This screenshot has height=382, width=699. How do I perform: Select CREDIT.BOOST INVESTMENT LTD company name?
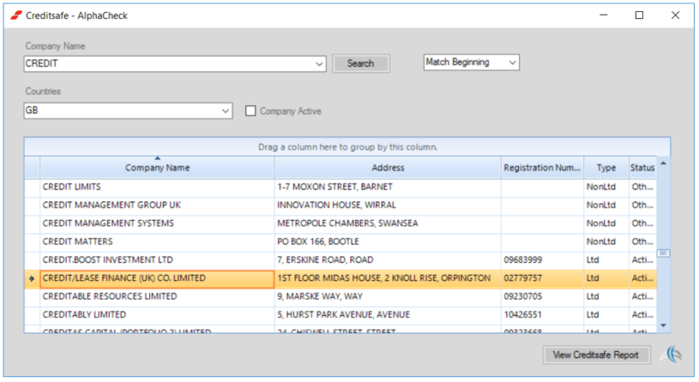[107, 260]
